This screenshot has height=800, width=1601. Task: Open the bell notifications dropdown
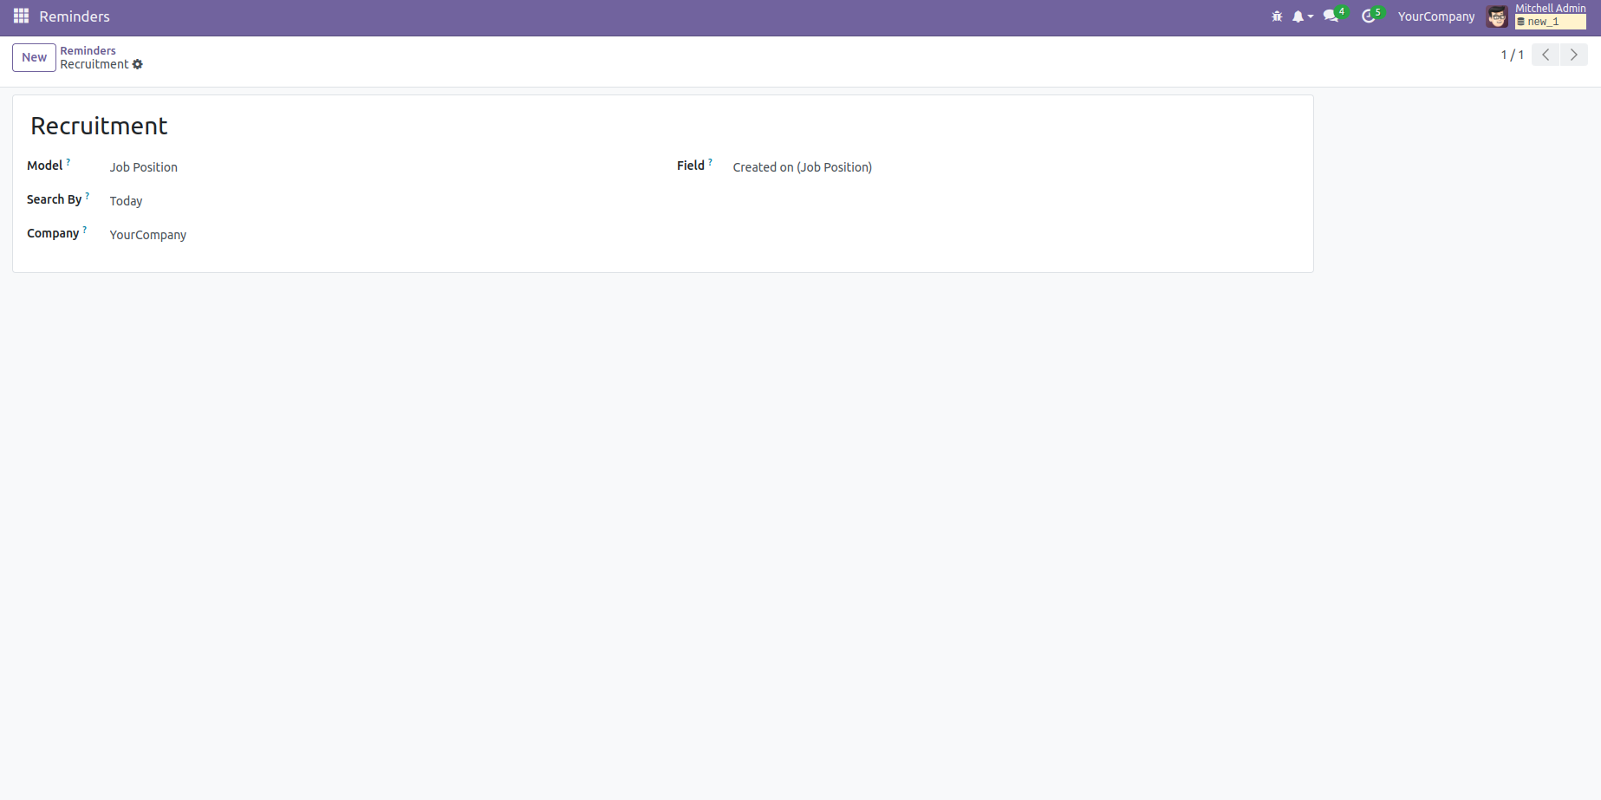1301,16
